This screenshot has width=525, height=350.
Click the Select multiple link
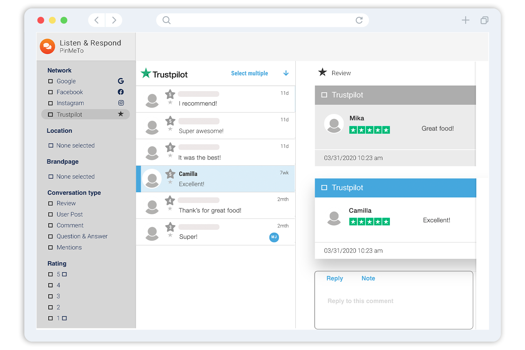tap(250, 73)
